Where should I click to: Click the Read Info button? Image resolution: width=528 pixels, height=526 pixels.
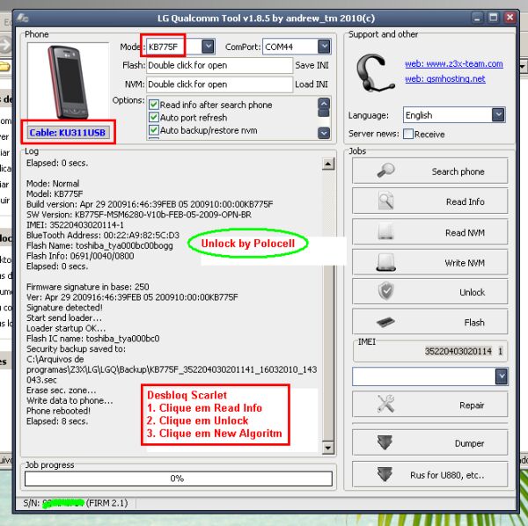pos(430,201)
